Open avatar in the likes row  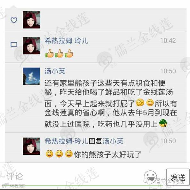31,20
